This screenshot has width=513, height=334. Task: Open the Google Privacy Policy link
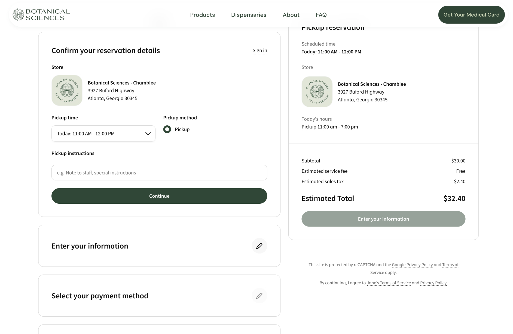point(412,265)
